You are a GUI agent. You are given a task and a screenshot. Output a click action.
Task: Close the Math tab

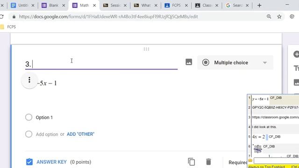click(94, 6)
